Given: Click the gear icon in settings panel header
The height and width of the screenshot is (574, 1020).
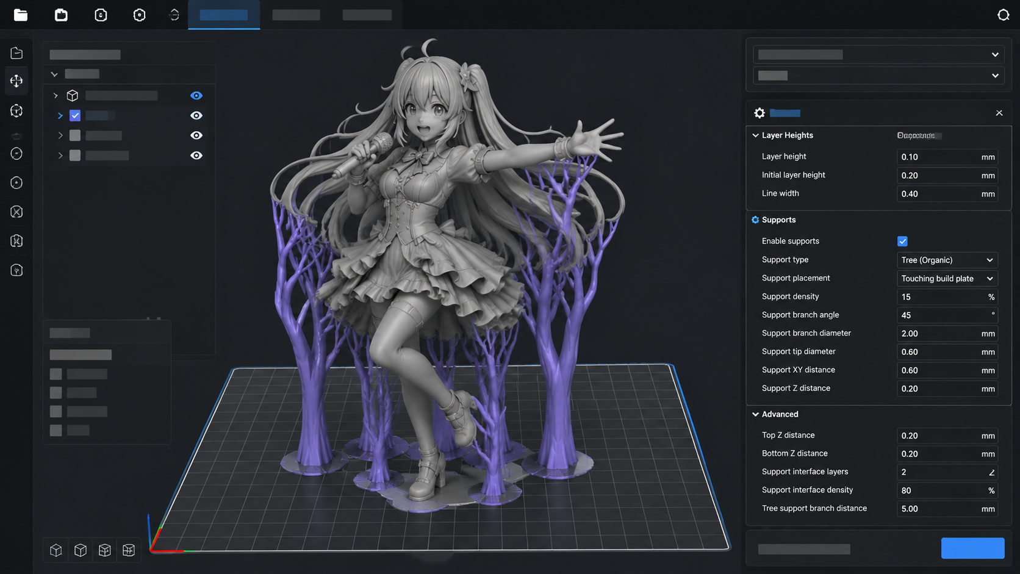Looking at the screenshot, I should 760,113.
